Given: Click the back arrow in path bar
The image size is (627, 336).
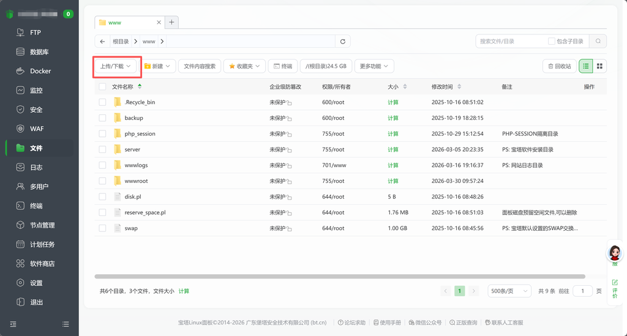Looking at the screenshot, I should point(102,42).
